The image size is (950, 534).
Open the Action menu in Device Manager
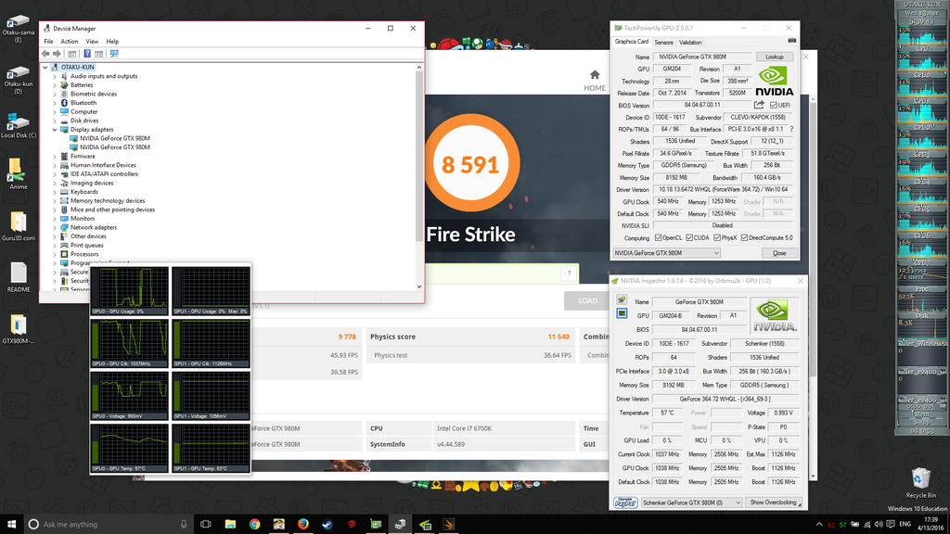click(69, 42)
